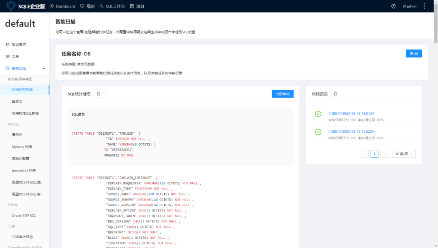Screen dimensions: 438x248
Task: Click success check icon for 11:32:04 record
Action: pos(318,132)
